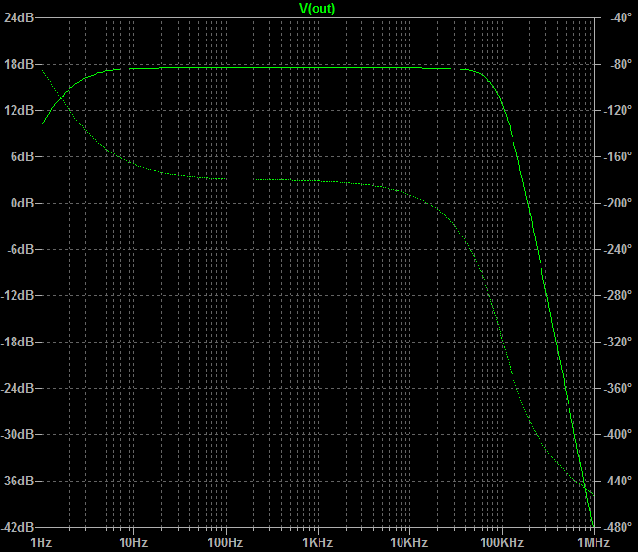Image resolution: width=638 pixels, height=552 pixels.
Task: Click the -6dB magnitude axis label
Action: 20,249
